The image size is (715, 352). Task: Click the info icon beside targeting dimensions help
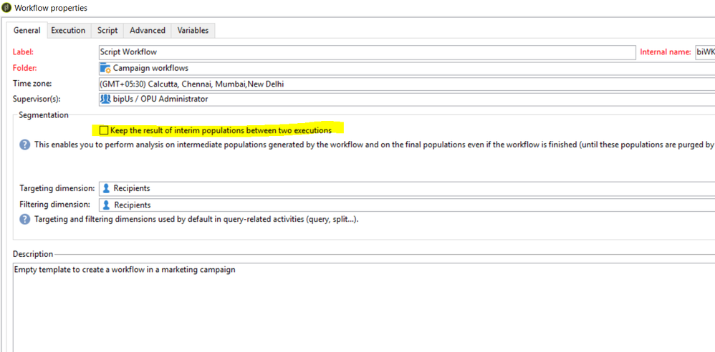[25, 219]
